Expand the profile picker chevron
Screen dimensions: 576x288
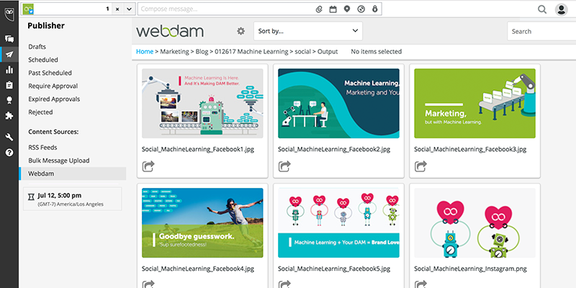(x=129, y=9)
